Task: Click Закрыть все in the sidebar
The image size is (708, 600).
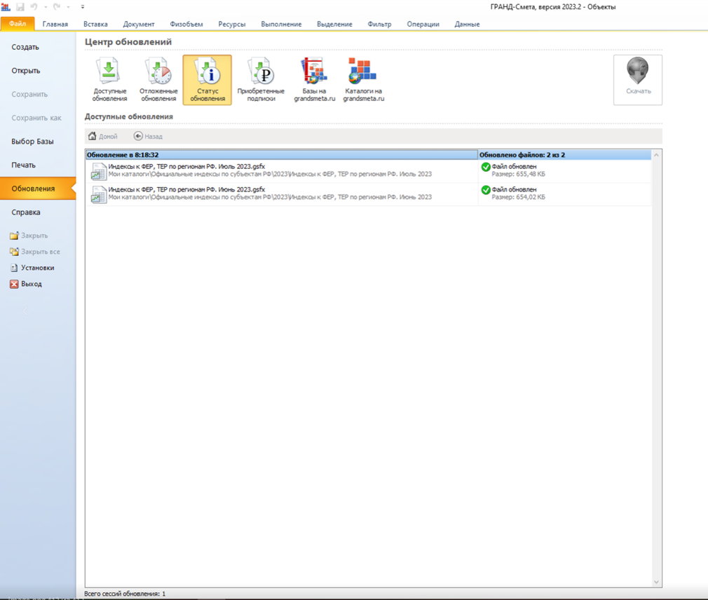Action: click(35, 252)
